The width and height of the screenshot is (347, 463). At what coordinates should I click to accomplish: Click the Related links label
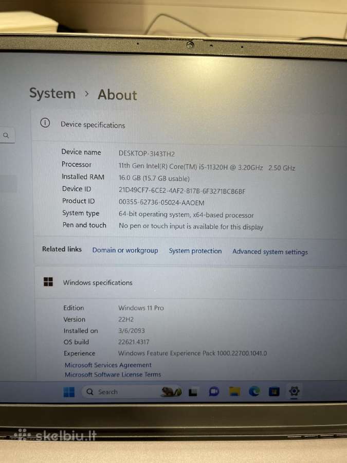62,249
